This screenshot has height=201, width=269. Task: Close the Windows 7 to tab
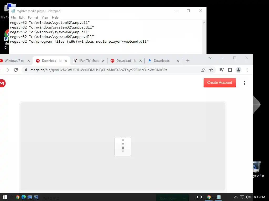[x=29, y=61]
